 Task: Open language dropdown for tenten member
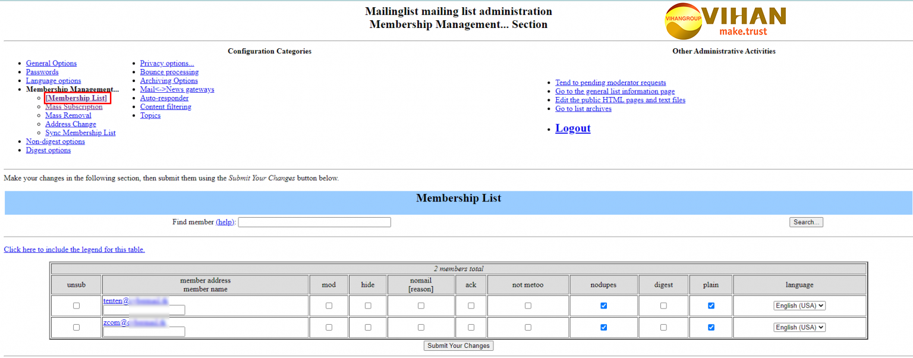tap(799, 306)
